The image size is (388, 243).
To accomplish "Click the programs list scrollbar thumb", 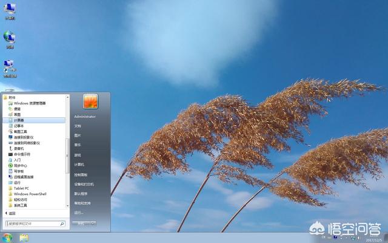I will pyautogui.click(x=67, y=156).
